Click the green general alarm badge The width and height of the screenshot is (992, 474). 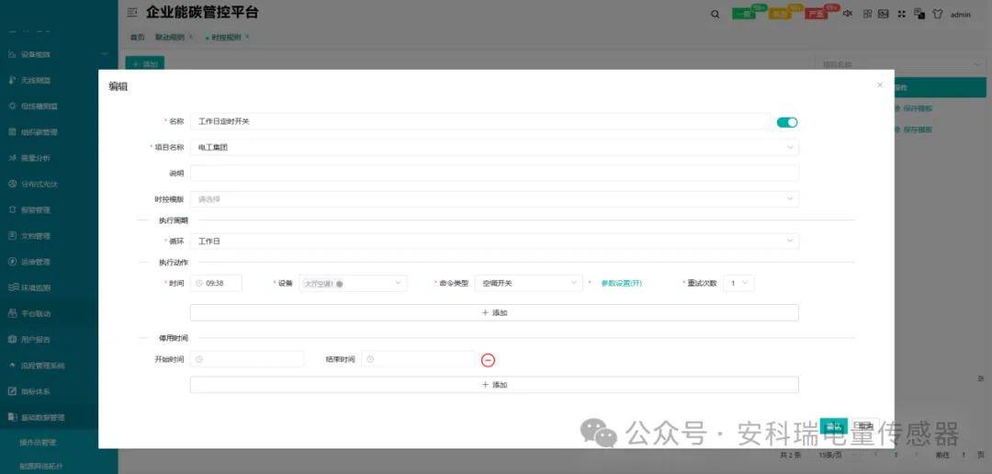[x=745, y=14]
